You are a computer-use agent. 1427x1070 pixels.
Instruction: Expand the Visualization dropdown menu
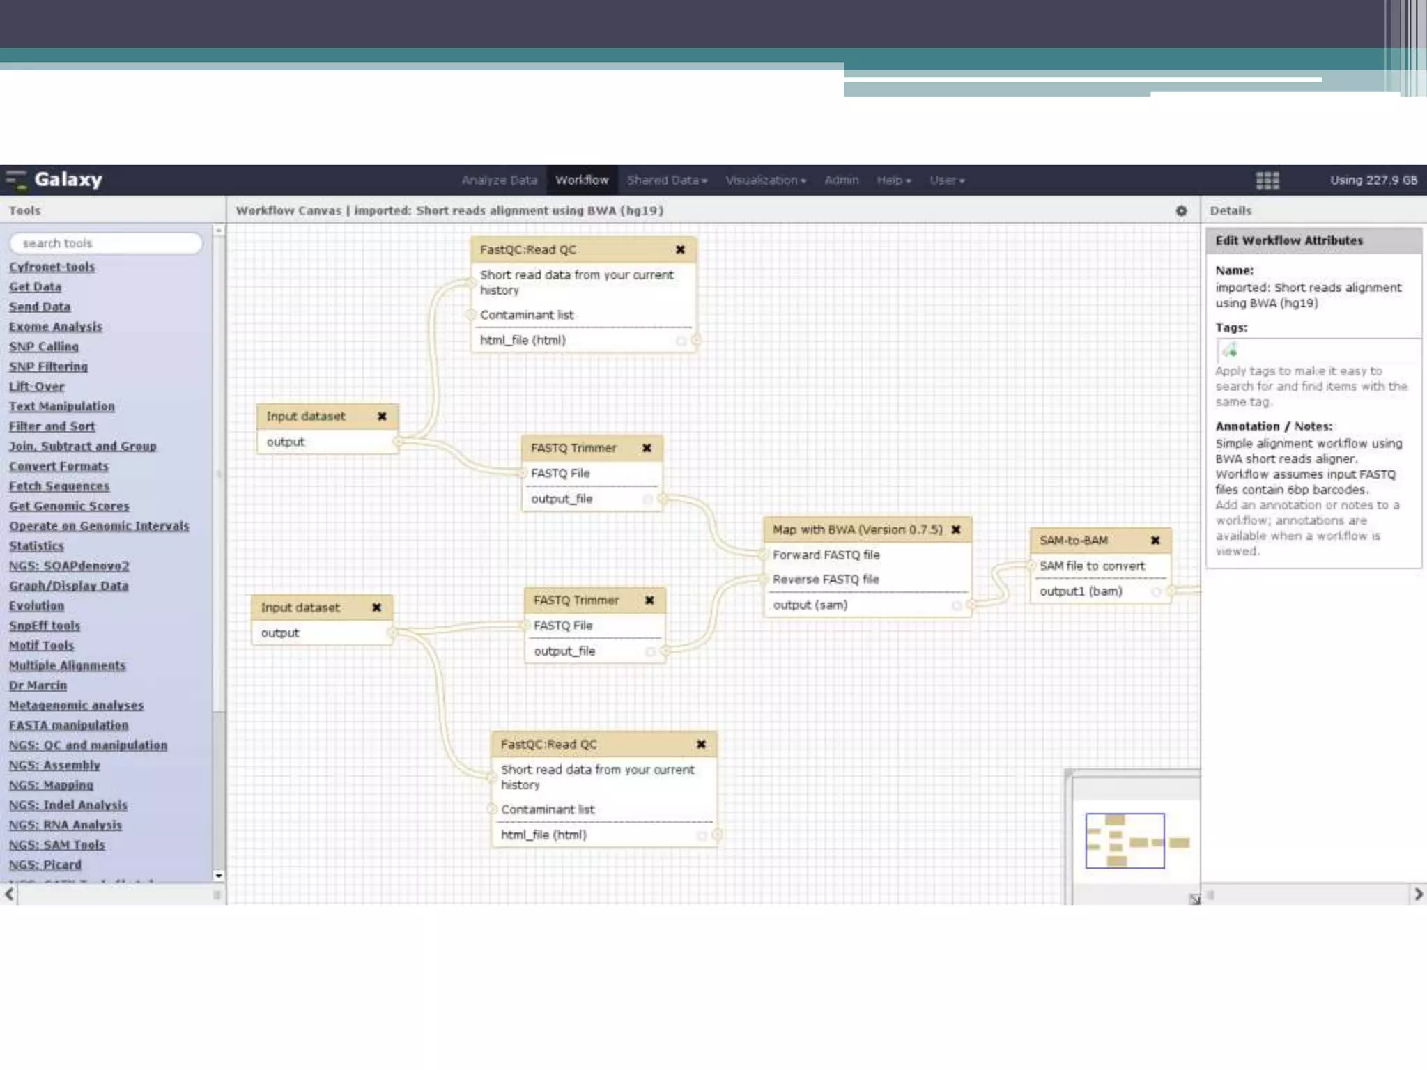pos(765,180)
